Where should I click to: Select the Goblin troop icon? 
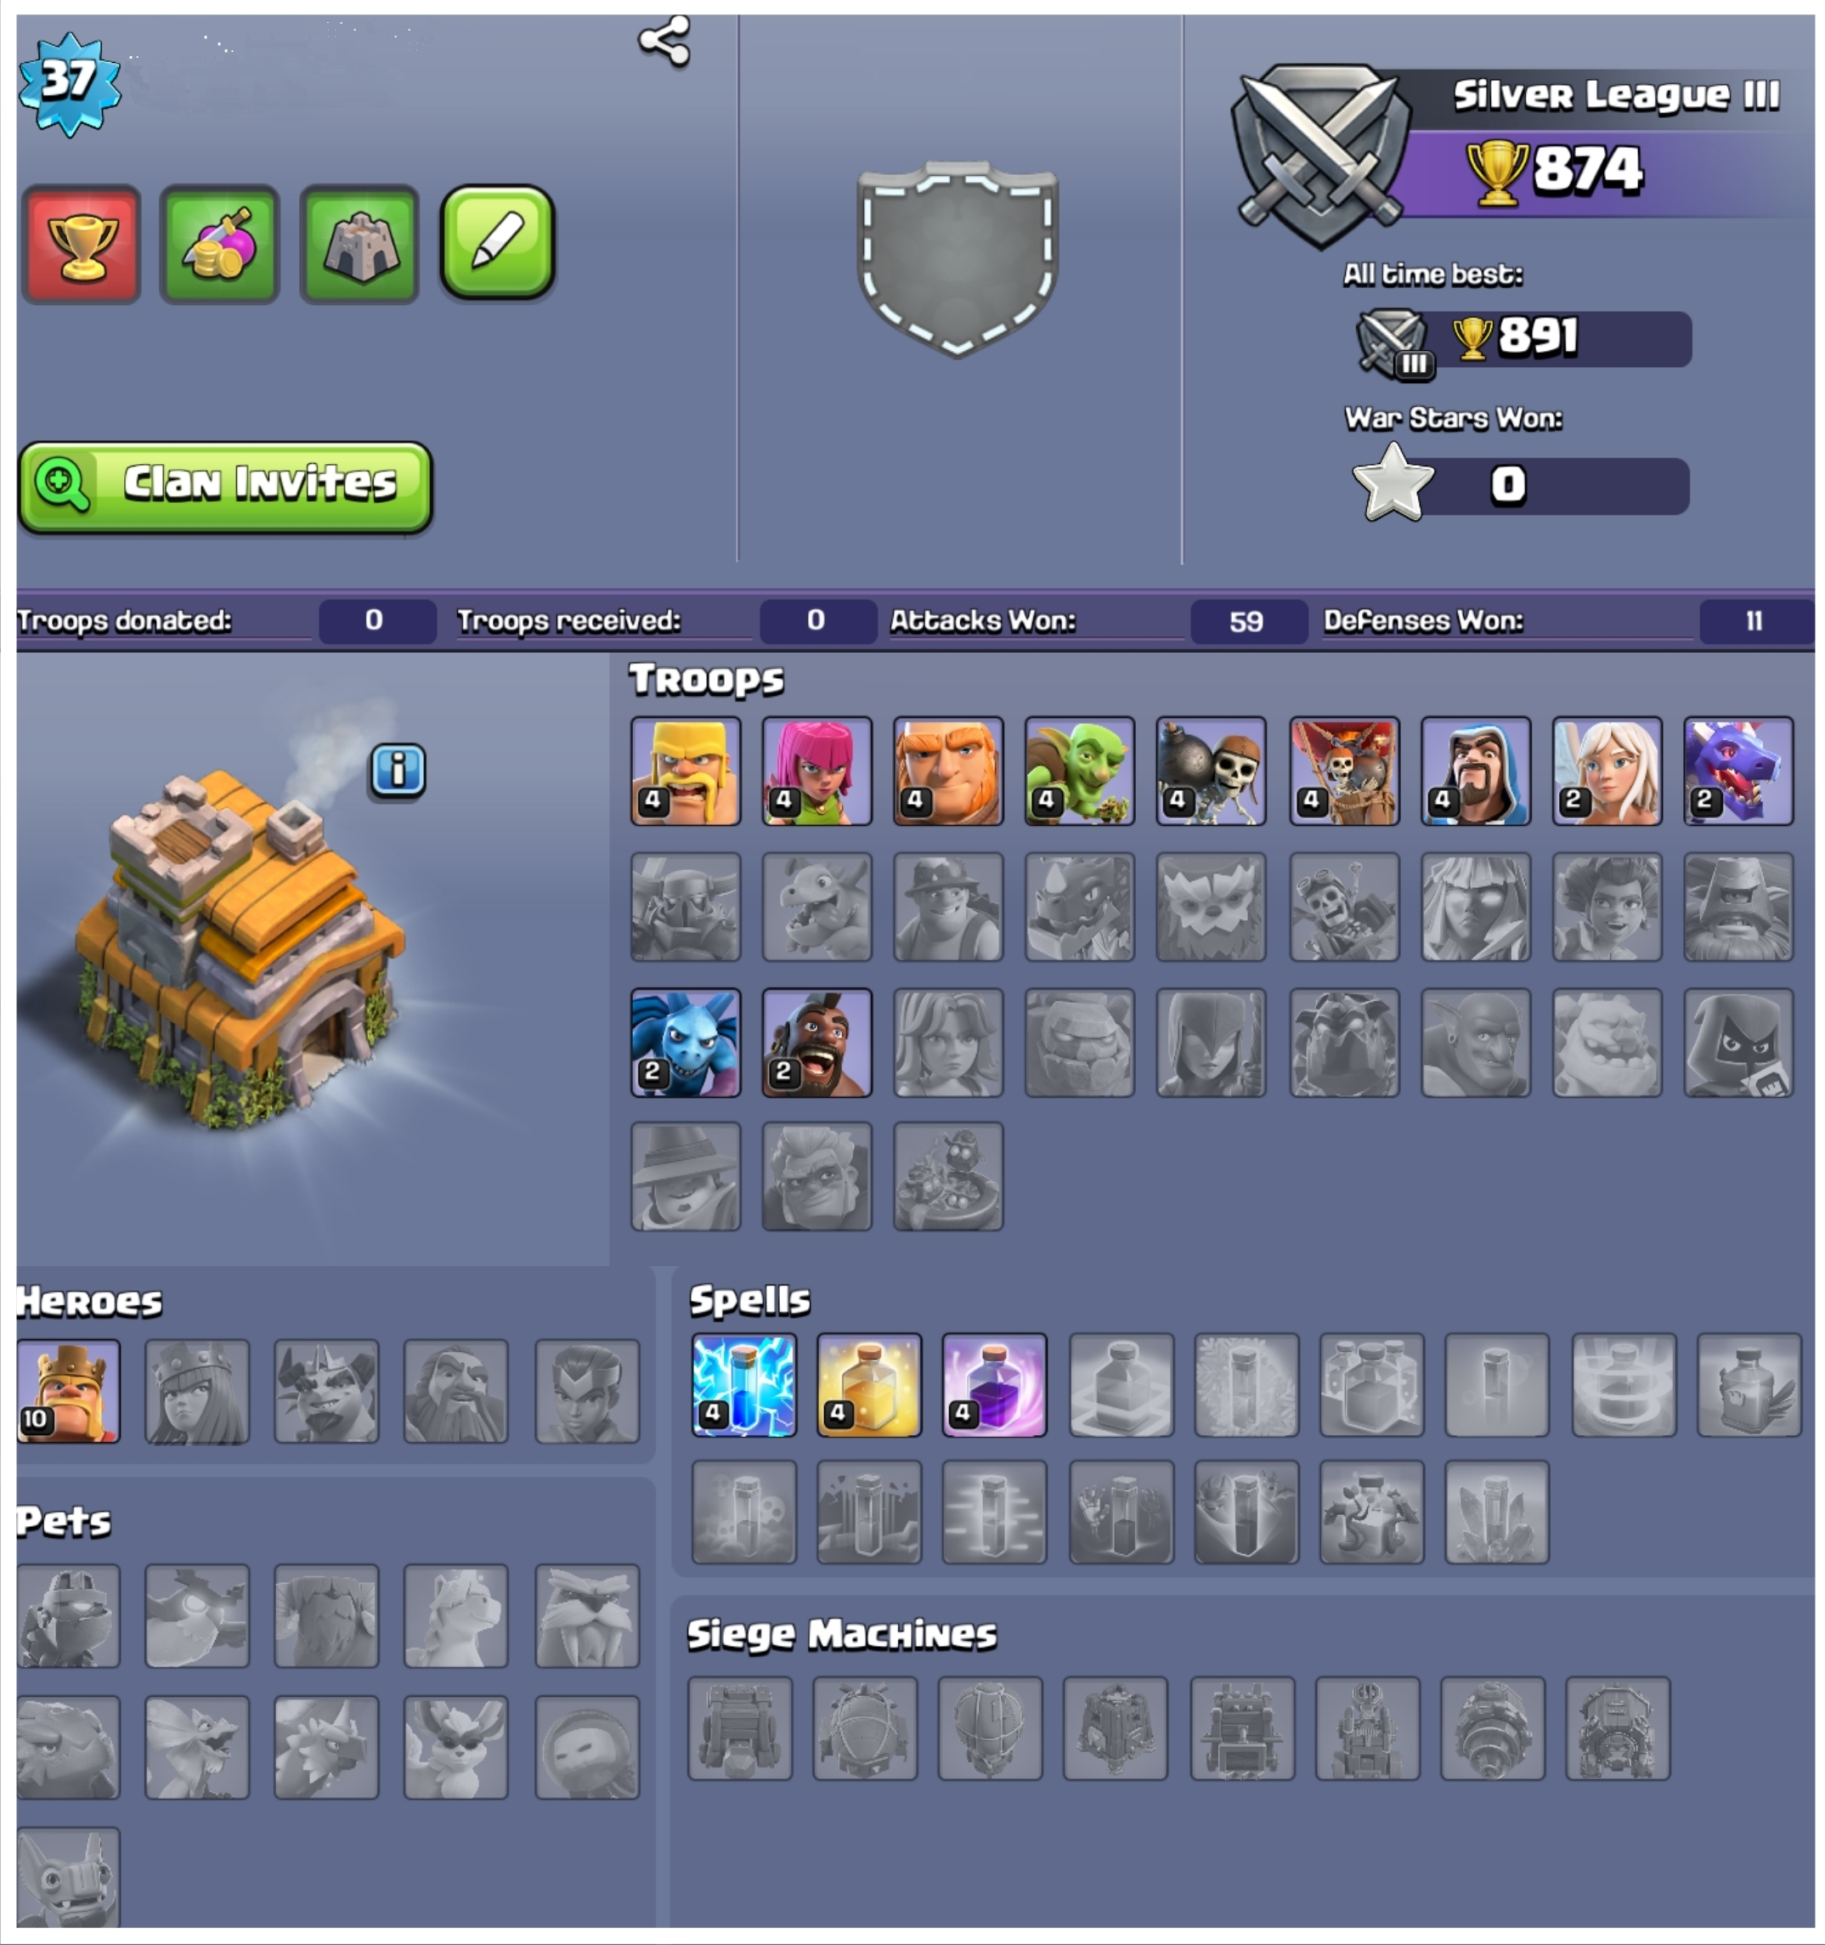pyautogui.click(x=1080, y=771)
